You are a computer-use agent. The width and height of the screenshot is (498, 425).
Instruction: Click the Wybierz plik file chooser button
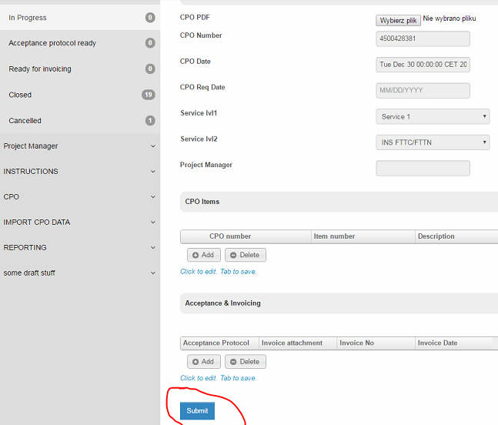(x=398, y=20)
